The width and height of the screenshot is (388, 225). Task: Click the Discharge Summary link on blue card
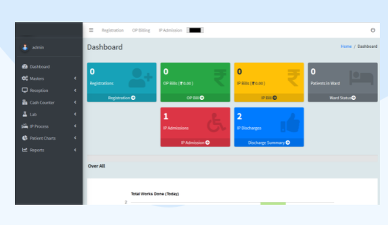pyautogui.click(x=266, y=143)
